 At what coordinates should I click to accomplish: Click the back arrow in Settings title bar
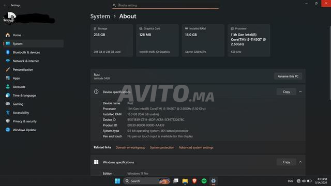coord(5,5)
